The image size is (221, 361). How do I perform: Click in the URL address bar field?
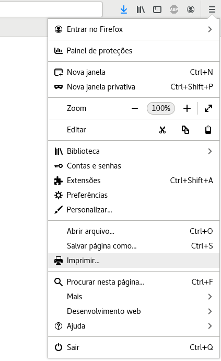click(x=51, y=9)
